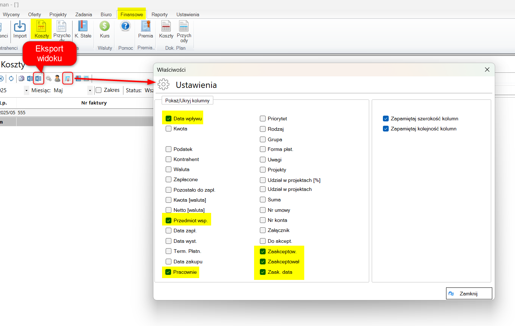Disable Zapamiętaj kolejność kolumn

386,129
